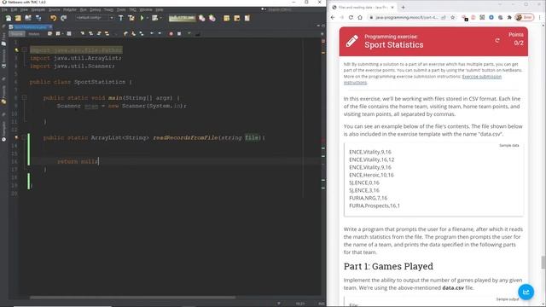
Task: Click first TMC icon in NetBeans toolbar
Action: (226, 18)
